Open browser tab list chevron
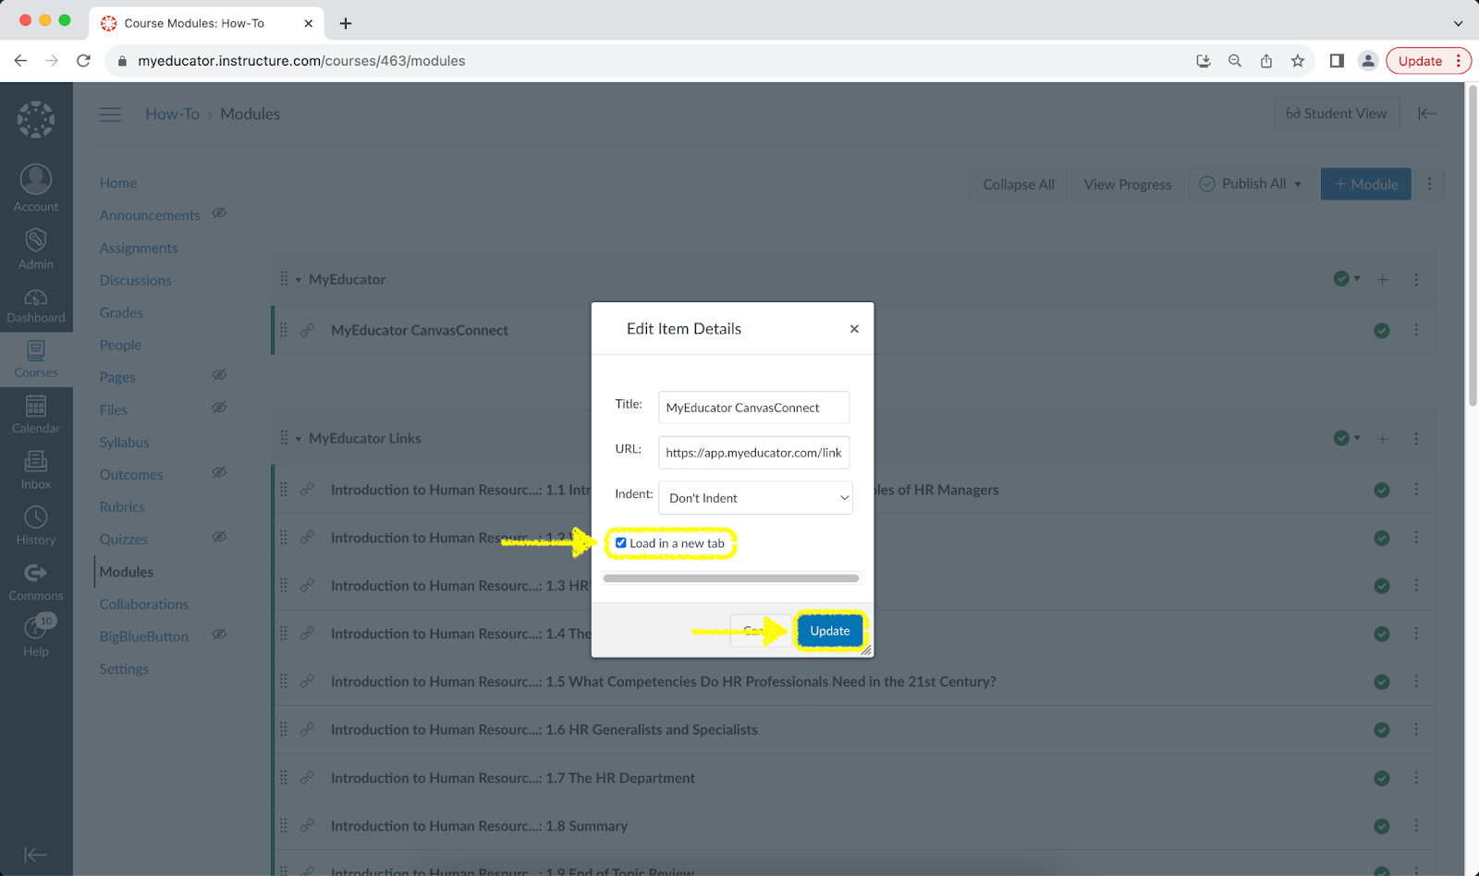1479x876 pixels. (x=1459, y=23)
